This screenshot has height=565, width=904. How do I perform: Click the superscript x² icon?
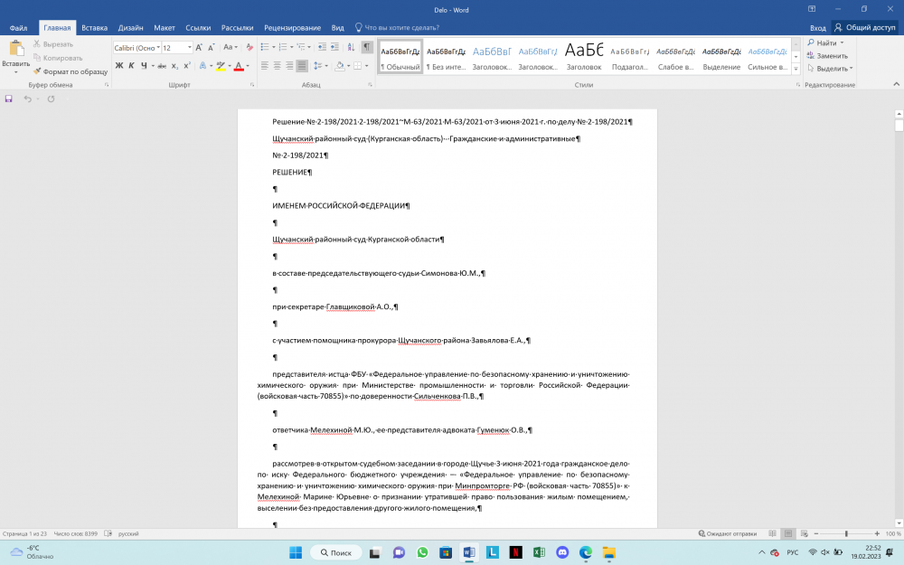[188, 66]
